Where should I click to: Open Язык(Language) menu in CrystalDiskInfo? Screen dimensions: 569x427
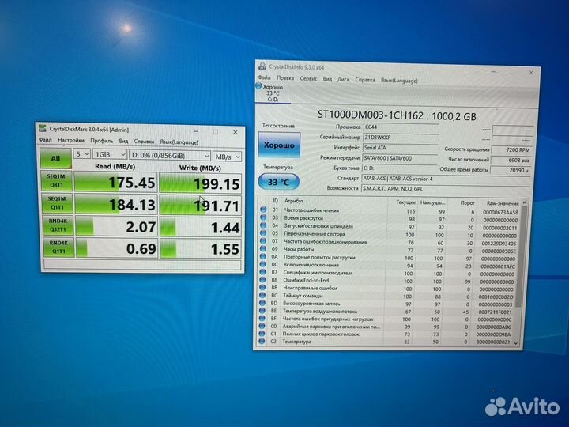click(x=399, y=80)
